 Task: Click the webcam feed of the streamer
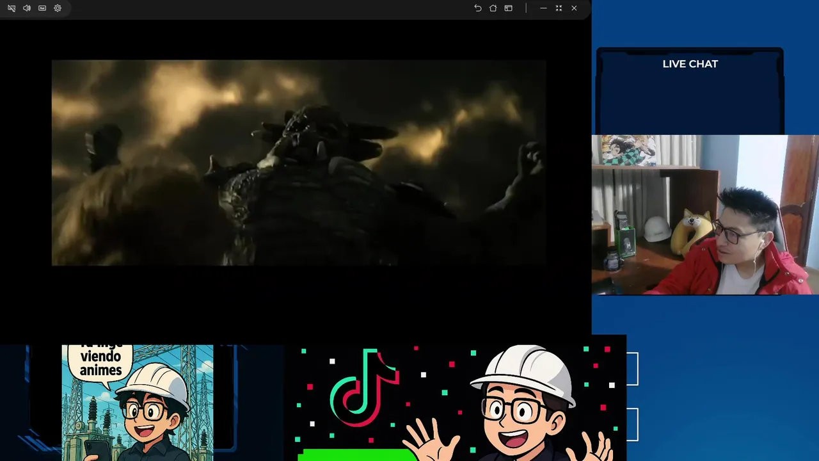[x=705, y=214]
